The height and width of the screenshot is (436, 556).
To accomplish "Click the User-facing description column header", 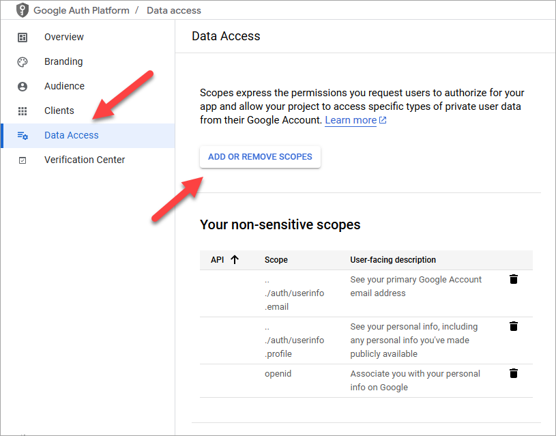I will [x=393, y=260].
